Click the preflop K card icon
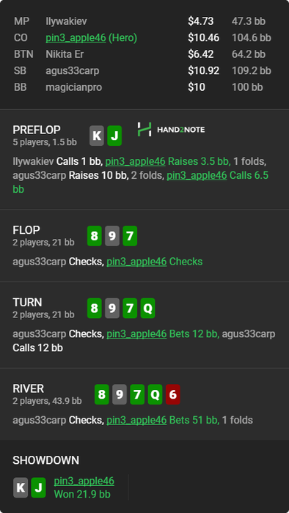 (x=97, y=136)
